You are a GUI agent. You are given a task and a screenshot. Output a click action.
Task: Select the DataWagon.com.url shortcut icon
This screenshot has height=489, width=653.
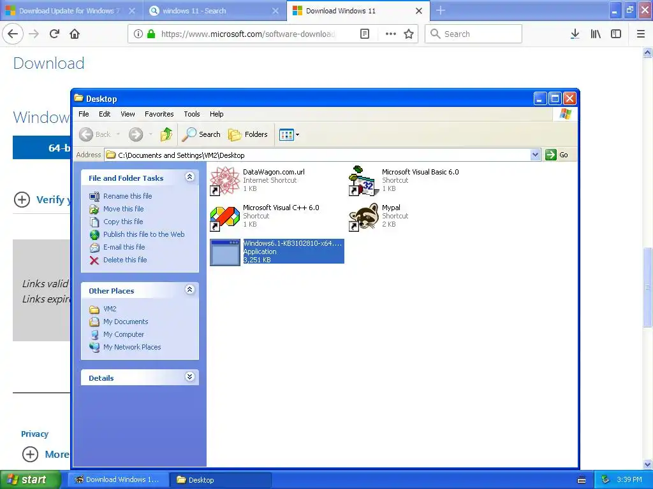[225, 180]
